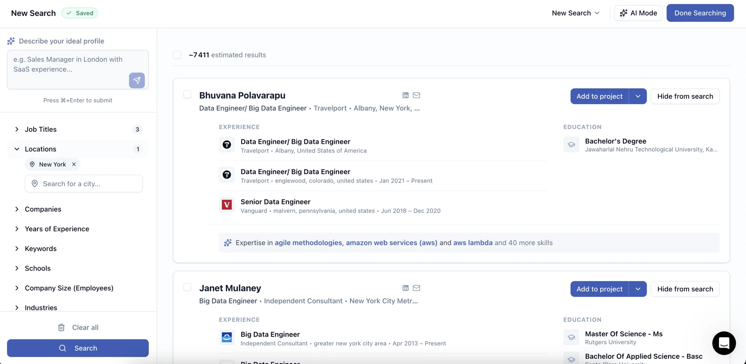
Task: Expand the Schools filter
Action: click(x=78, y=269)
